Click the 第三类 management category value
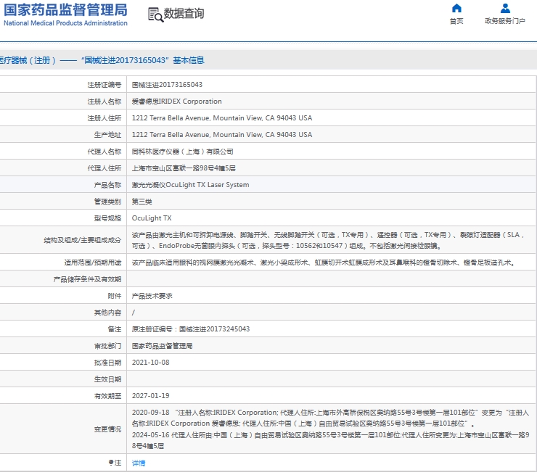This screenshot has width=537, height=475. (142, 202)
